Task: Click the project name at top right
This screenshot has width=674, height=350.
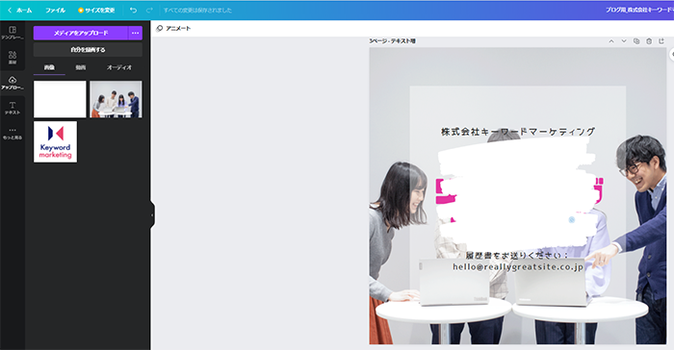Action: pyautogui.click(x=639, y=10)
